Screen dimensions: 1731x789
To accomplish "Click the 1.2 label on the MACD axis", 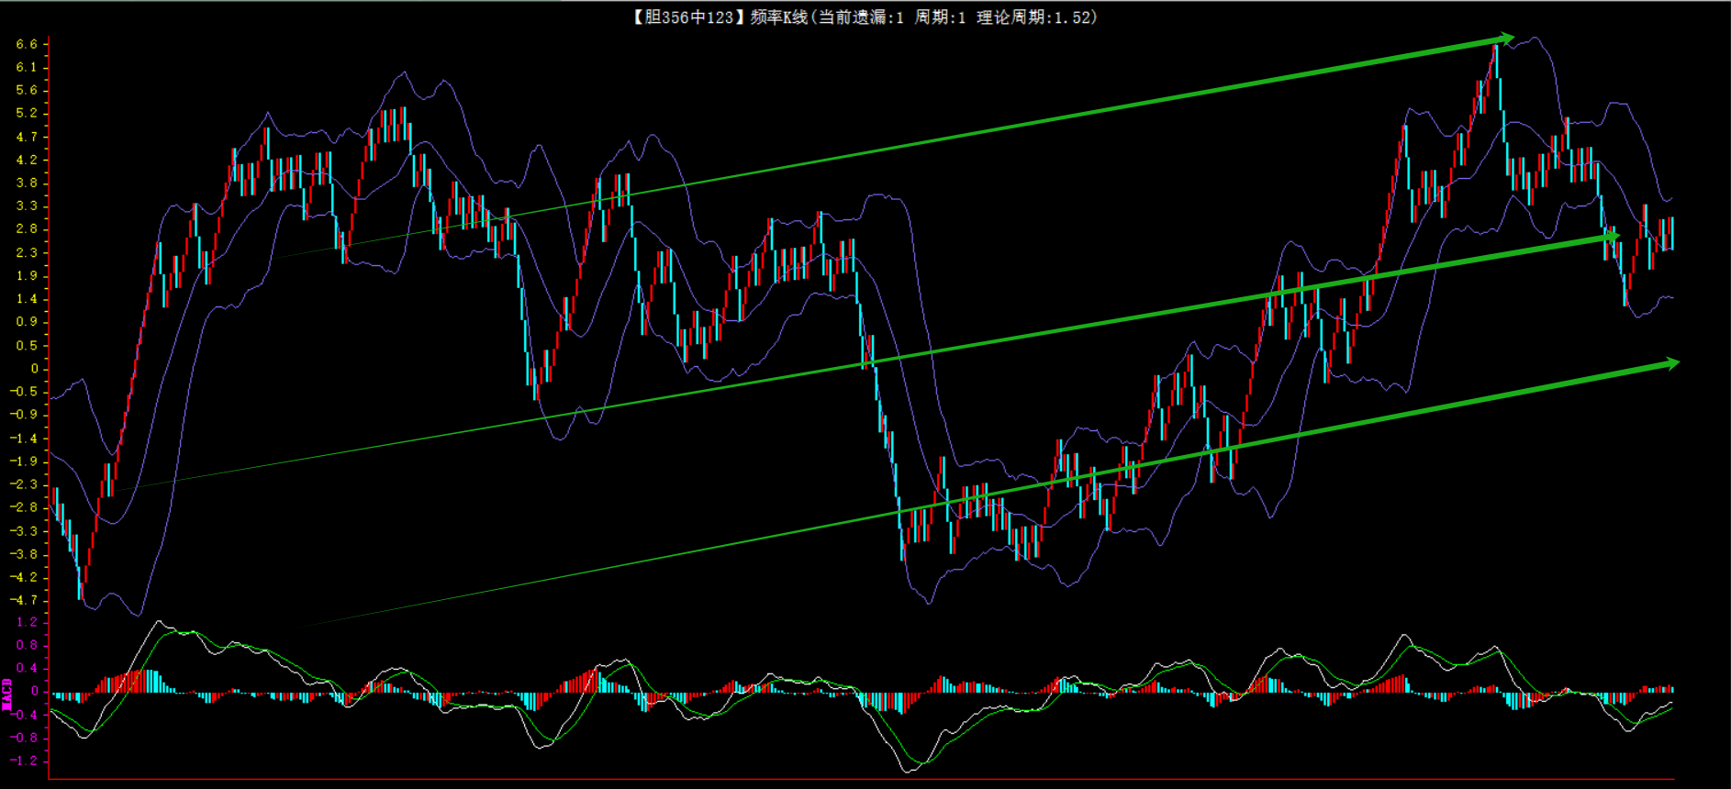I will coord(27,622).
